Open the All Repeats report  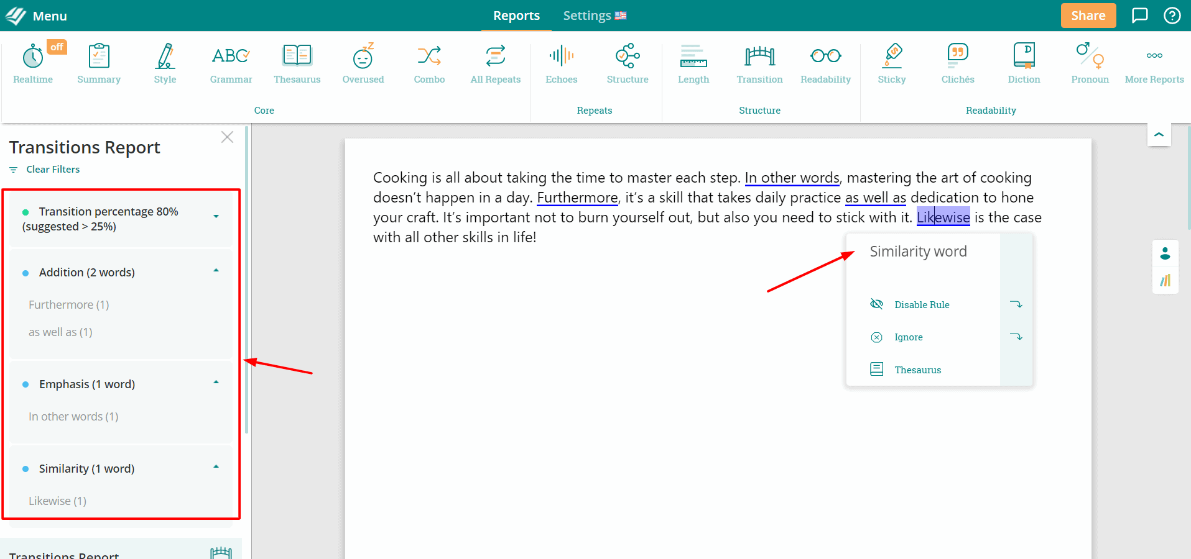point(496,64)
